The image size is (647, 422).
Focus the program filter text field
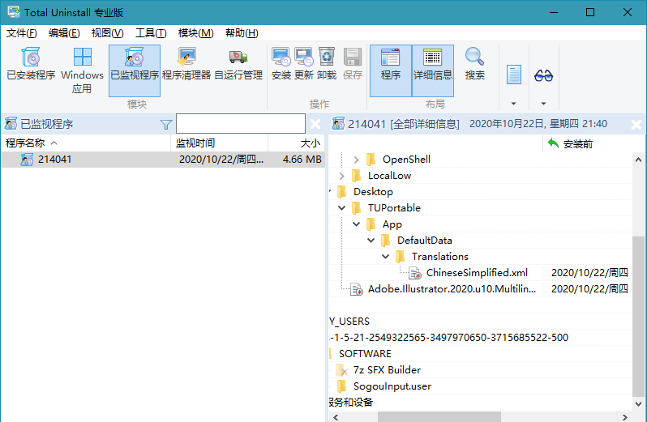tap(241, 124)
